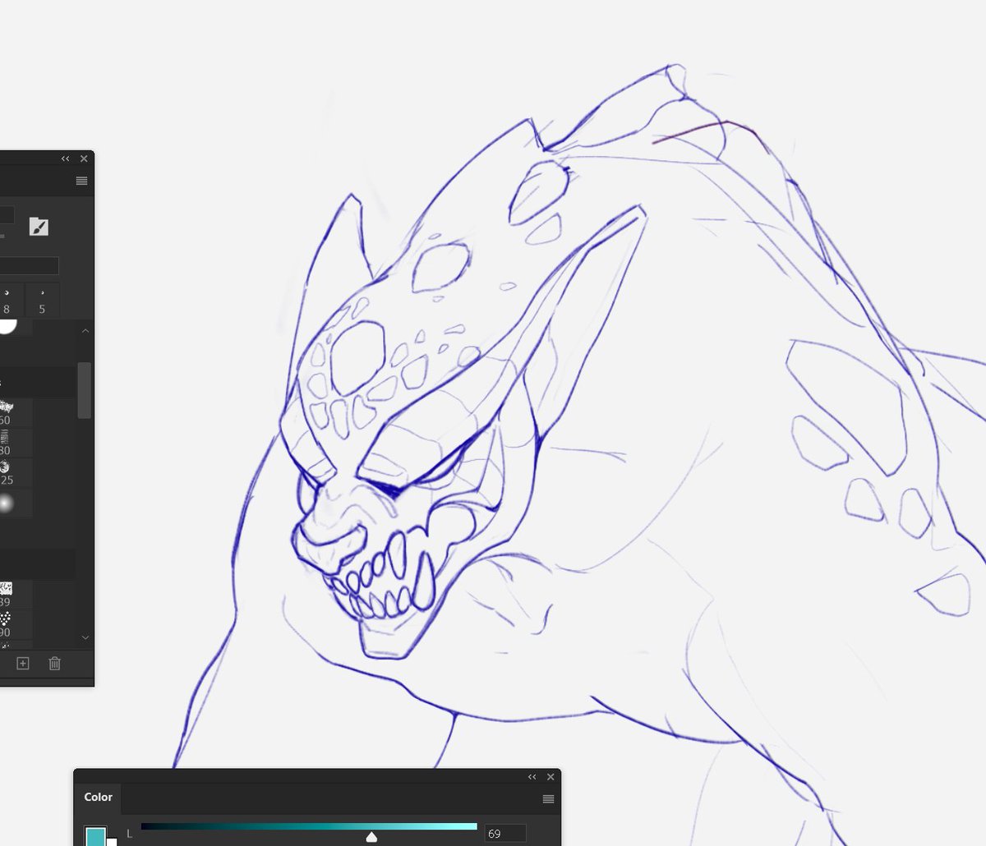
Task: Open the Color panel options menu
Action: [548, 799]
